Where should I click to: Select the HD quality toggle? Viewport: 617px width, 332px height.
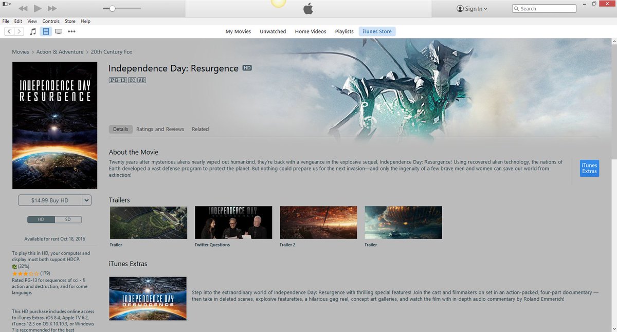tap(41, 219)
